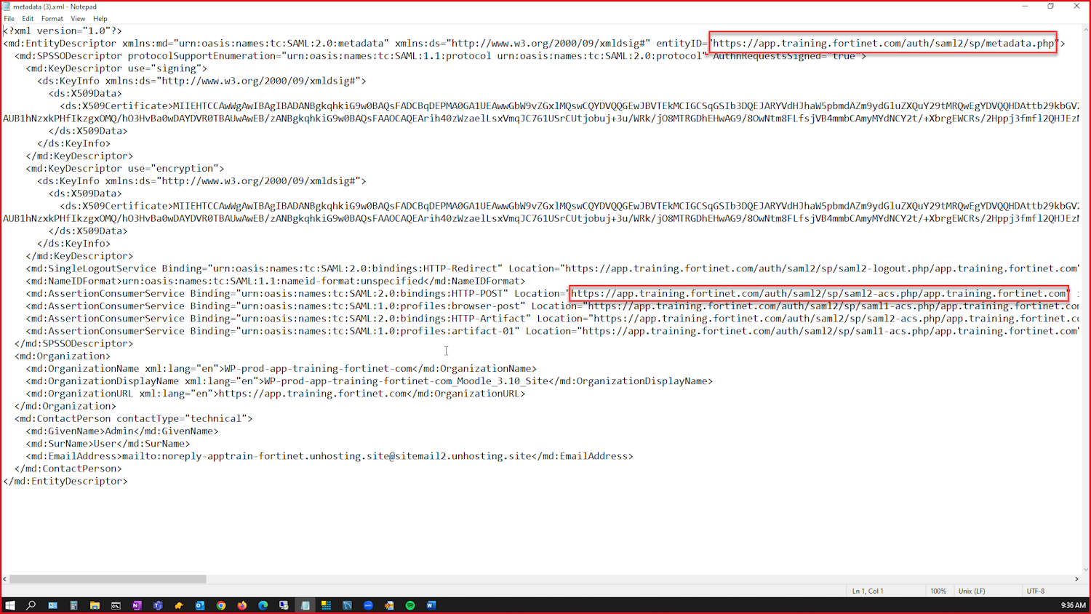Click the 100% zoom indicator in status bar
Screen dimensions: 1091x614
(939, 591)
